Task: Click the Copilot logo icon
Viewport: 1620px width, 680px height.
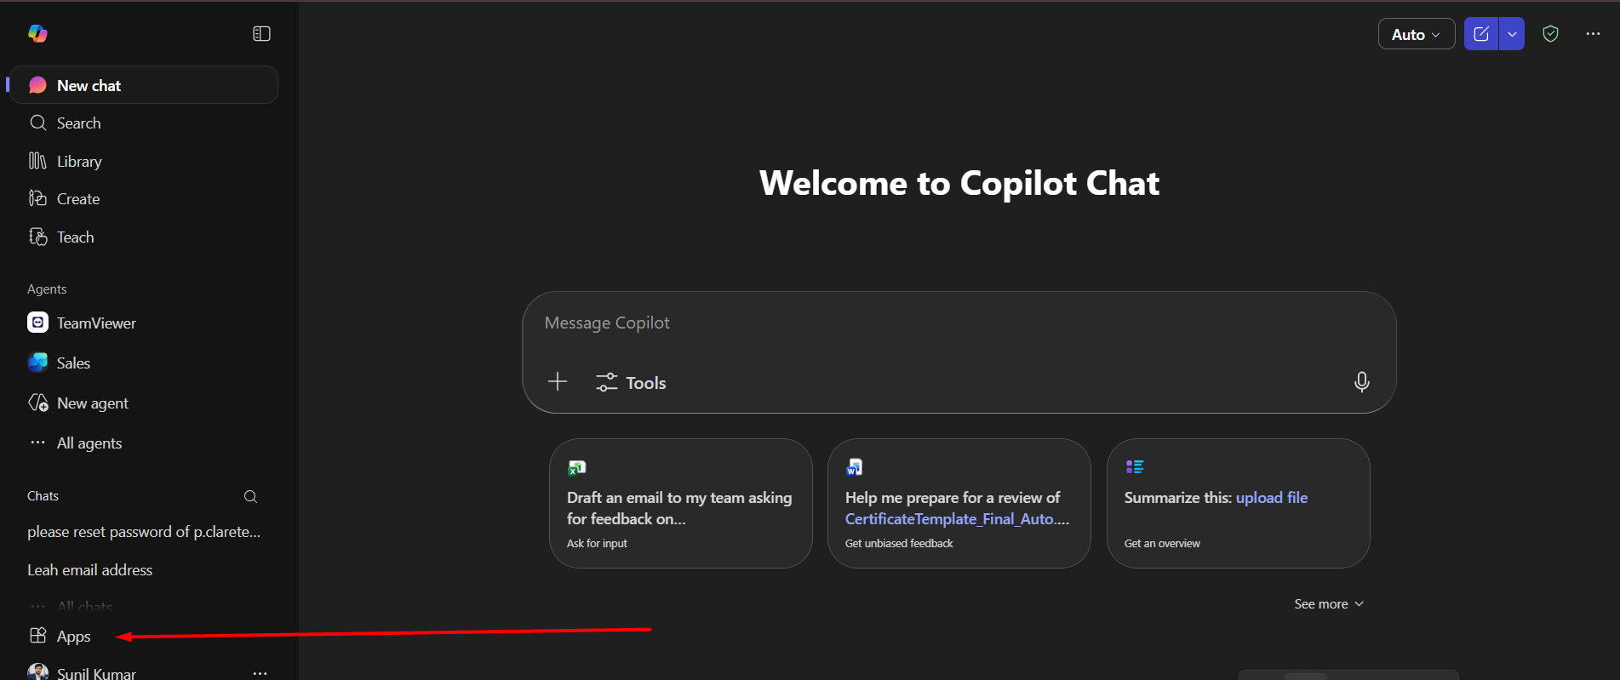Action: pyautogui.click(x=37, y=33)
